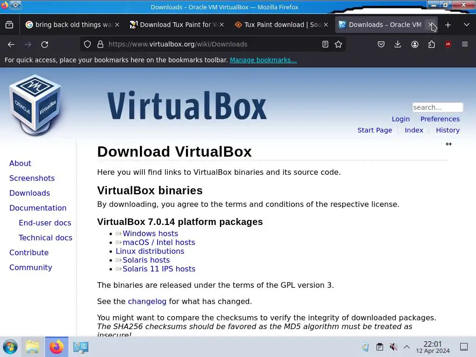Open the file manager taskbar icon
Viewport: 476px width, 357px height.
[33, 347]
